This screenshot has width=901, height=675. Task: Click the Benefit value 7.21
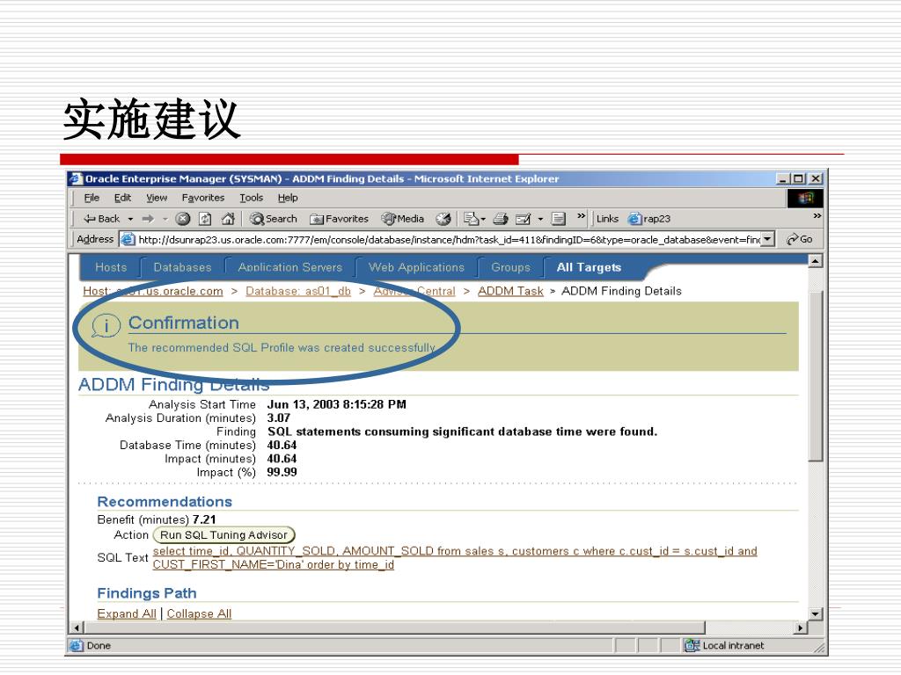tap(204, 519)
